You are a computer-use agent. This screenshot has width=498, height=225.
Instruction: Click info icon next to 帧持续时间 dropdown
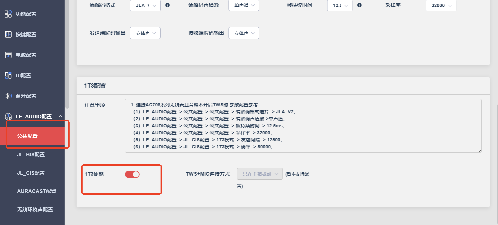point(359,5)
